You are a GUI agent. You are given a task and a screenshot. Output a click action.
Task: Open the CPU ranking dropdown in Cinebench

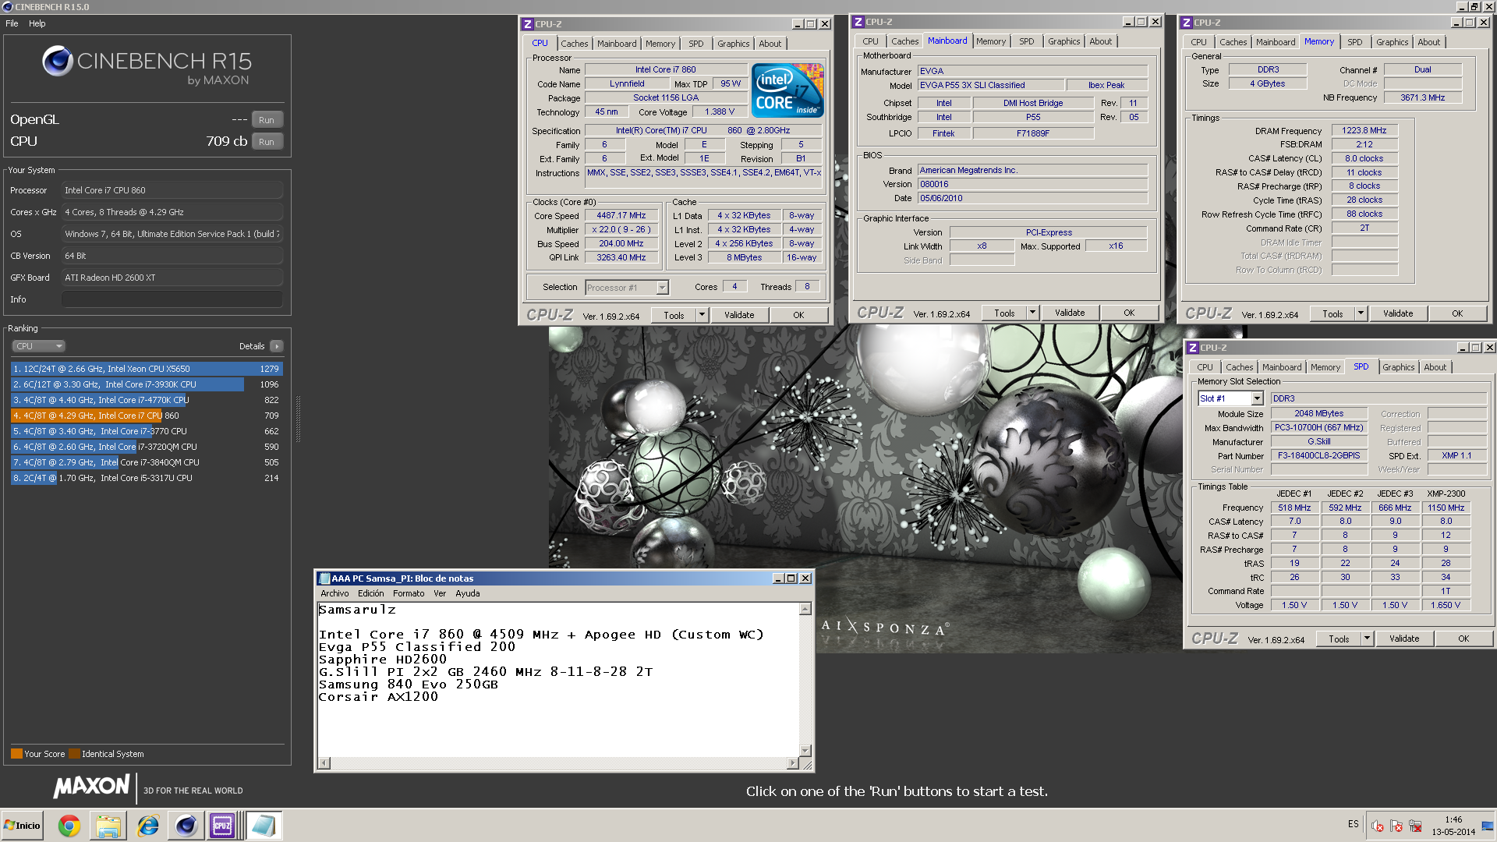(38, 346)
